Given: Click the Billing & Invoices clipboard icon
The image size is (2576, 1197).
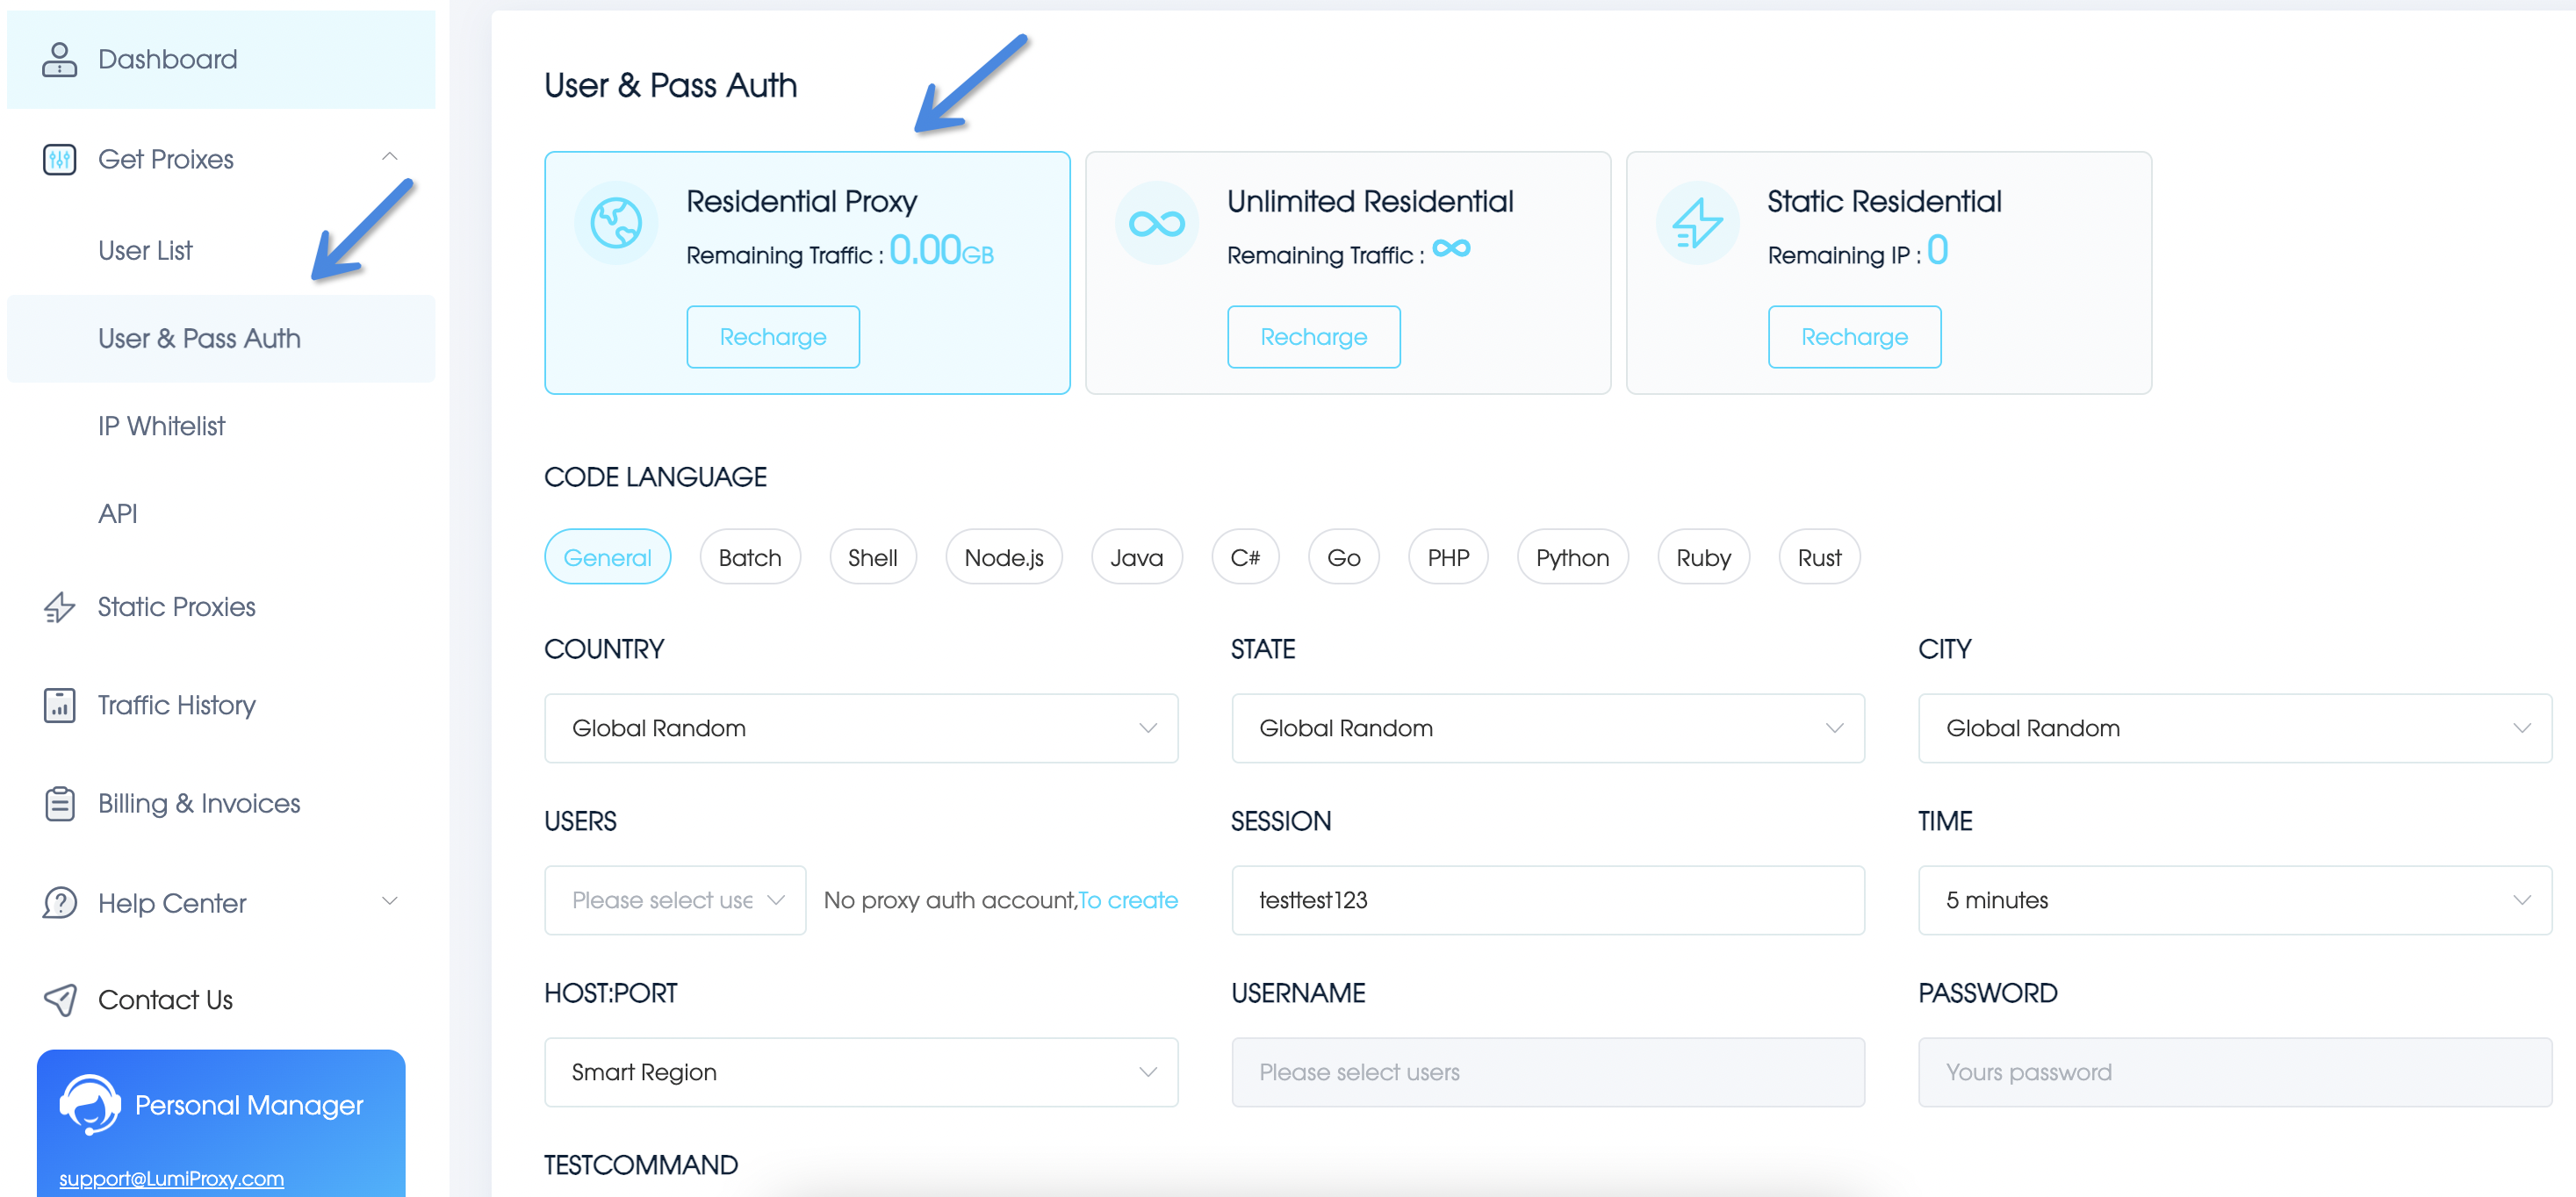Looking at the screenshot, I should (x=59, y=803).
